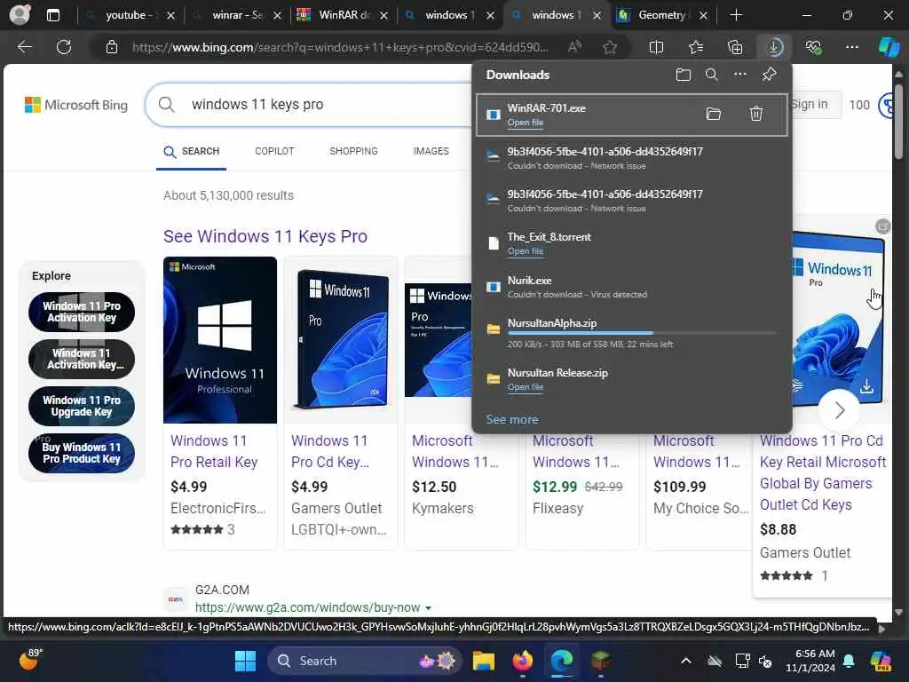Open Browser Essentials heart icon
Screen dimensions: 909x682
tap(813, 47)
